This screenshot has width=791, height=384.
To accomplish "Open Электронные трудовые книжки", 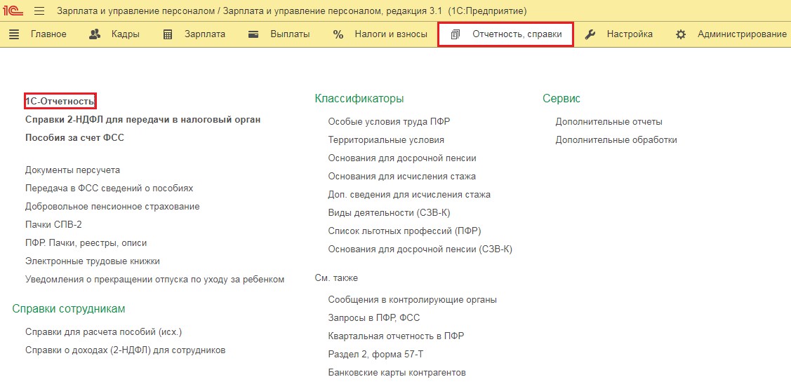I will point(93,261).
